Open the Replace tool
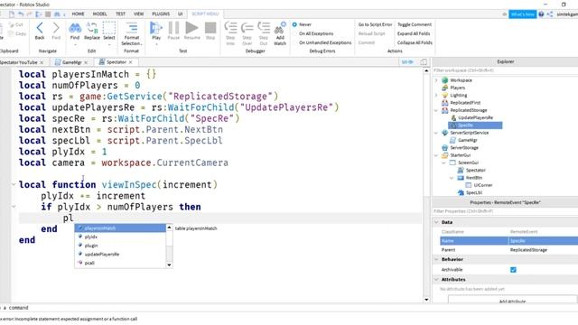Viewport: 578px width, 325px height. (x=92, y=31)
